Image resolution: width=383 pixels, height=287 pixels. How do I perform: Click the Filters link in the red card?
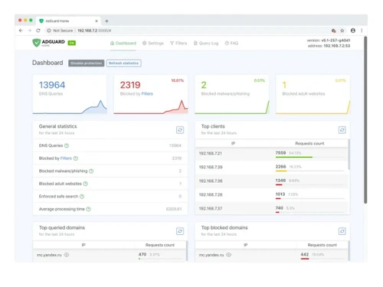coord(147,94)
